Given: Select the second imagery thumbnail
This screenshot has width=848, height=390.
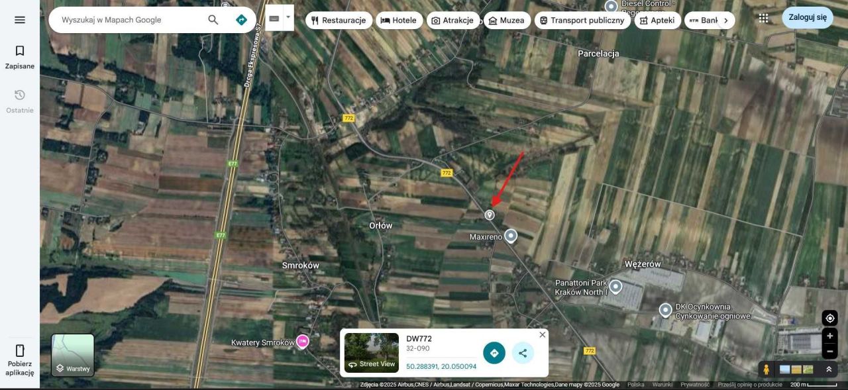Looking at the screenshot, I should tap(797, 369).
